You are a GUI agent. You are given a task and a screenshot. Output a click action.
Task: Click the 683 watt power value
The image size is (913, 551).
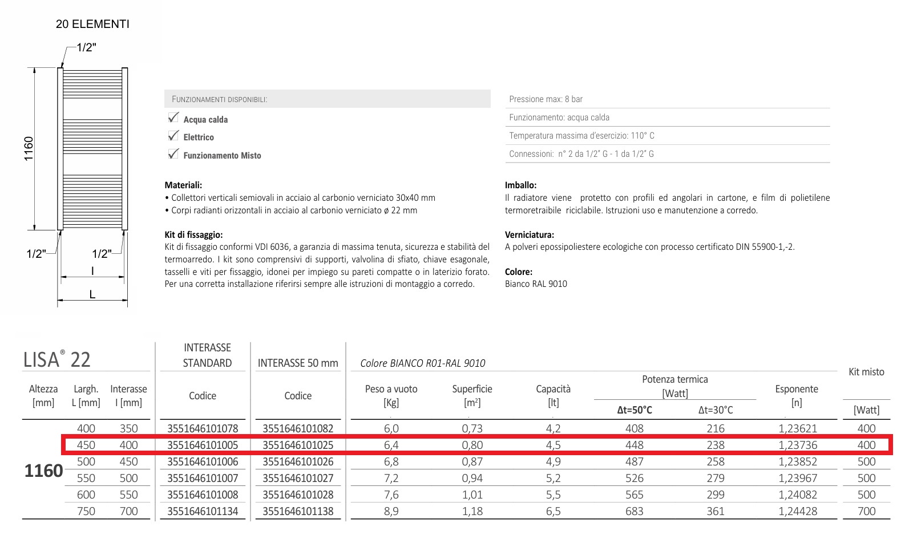pyautogui.click(x=635, y=511)
